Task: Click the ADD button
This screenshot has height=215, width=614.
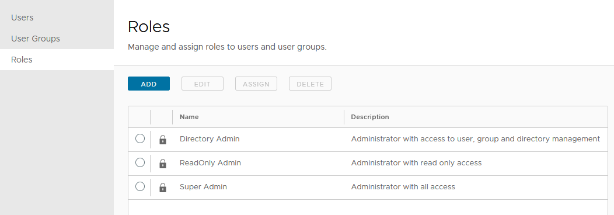Action: point(149,84)
